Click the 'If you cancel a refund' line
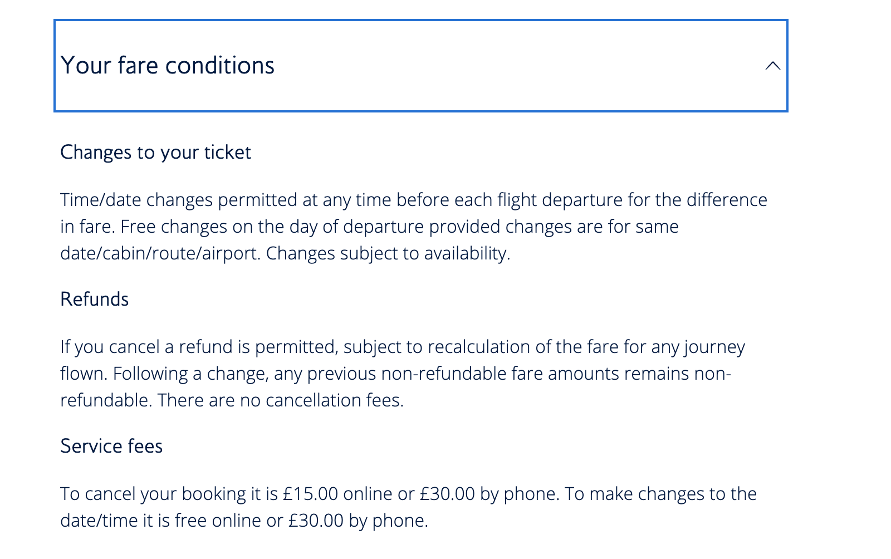The width and height of the screenshot is (891, 559). coord(403,347)
